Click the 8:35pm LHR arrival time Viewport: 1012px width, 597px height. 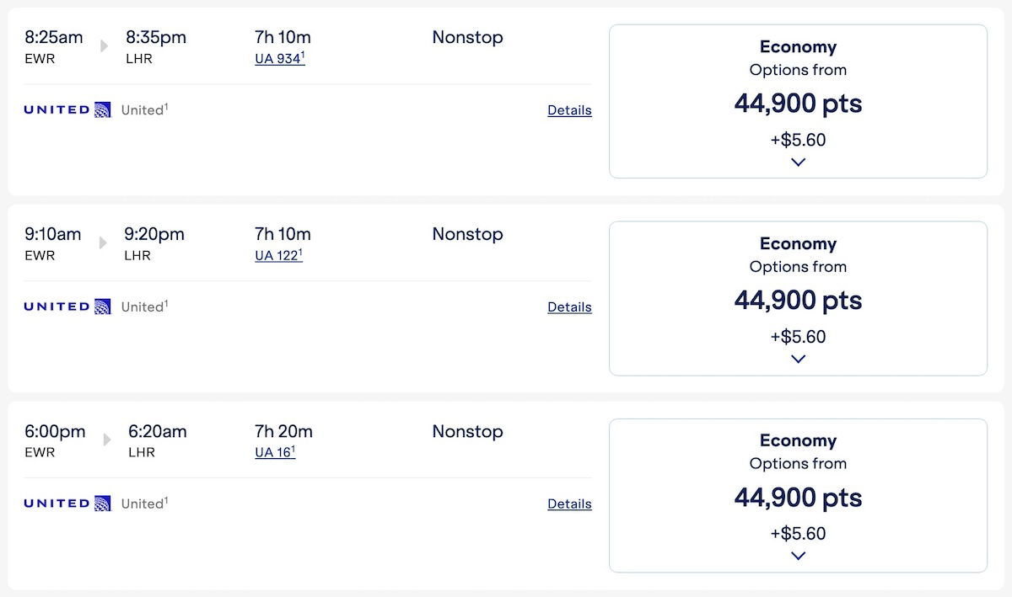click(156, 38)
